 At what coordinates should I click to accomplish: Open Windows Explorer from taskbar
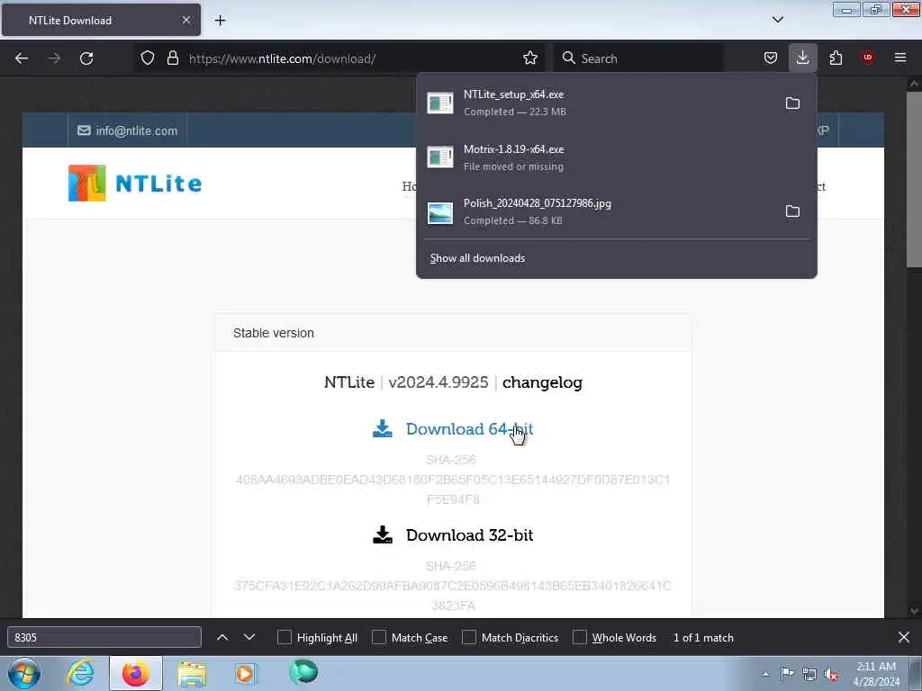[193, 674]
